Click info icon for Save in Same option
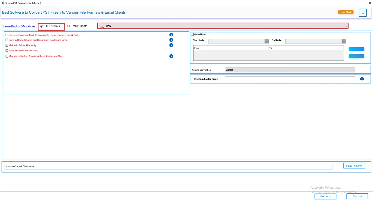 pyautogui.click(x=171, y=40)
